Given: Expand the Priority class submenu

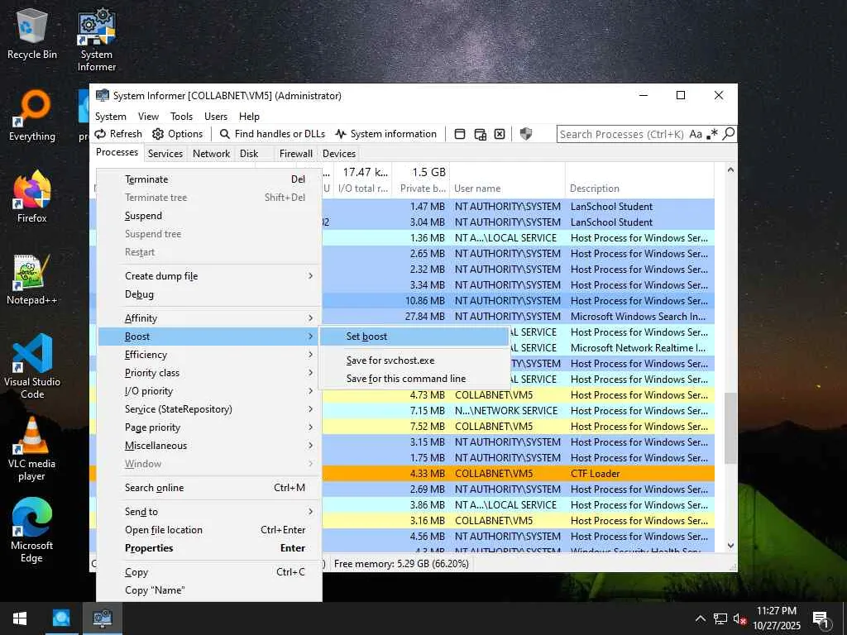Looking at the screenshot, I should point(210,373).
